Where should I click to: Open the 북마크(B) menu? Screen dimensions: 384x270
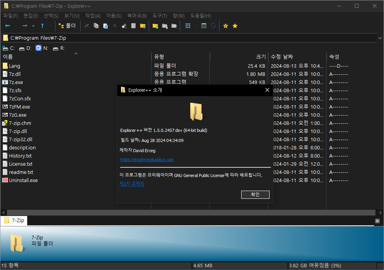(x=137, y=16)
